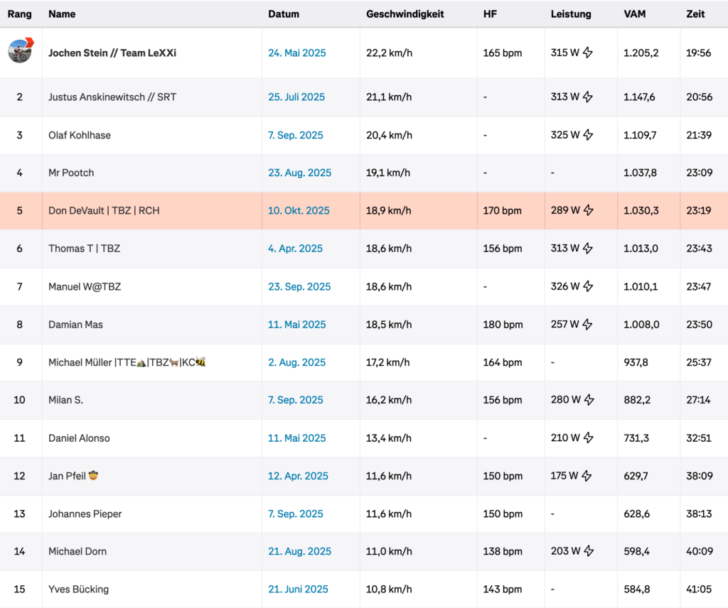Click the power meter icon beside 325 W
Image resolution: width=728 pixels, height=608 pixels.
(588, 135)
